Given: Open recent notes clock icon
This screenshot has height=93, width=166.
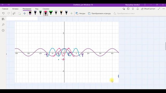Looking at the screenshot, I should tap(3, 30).
